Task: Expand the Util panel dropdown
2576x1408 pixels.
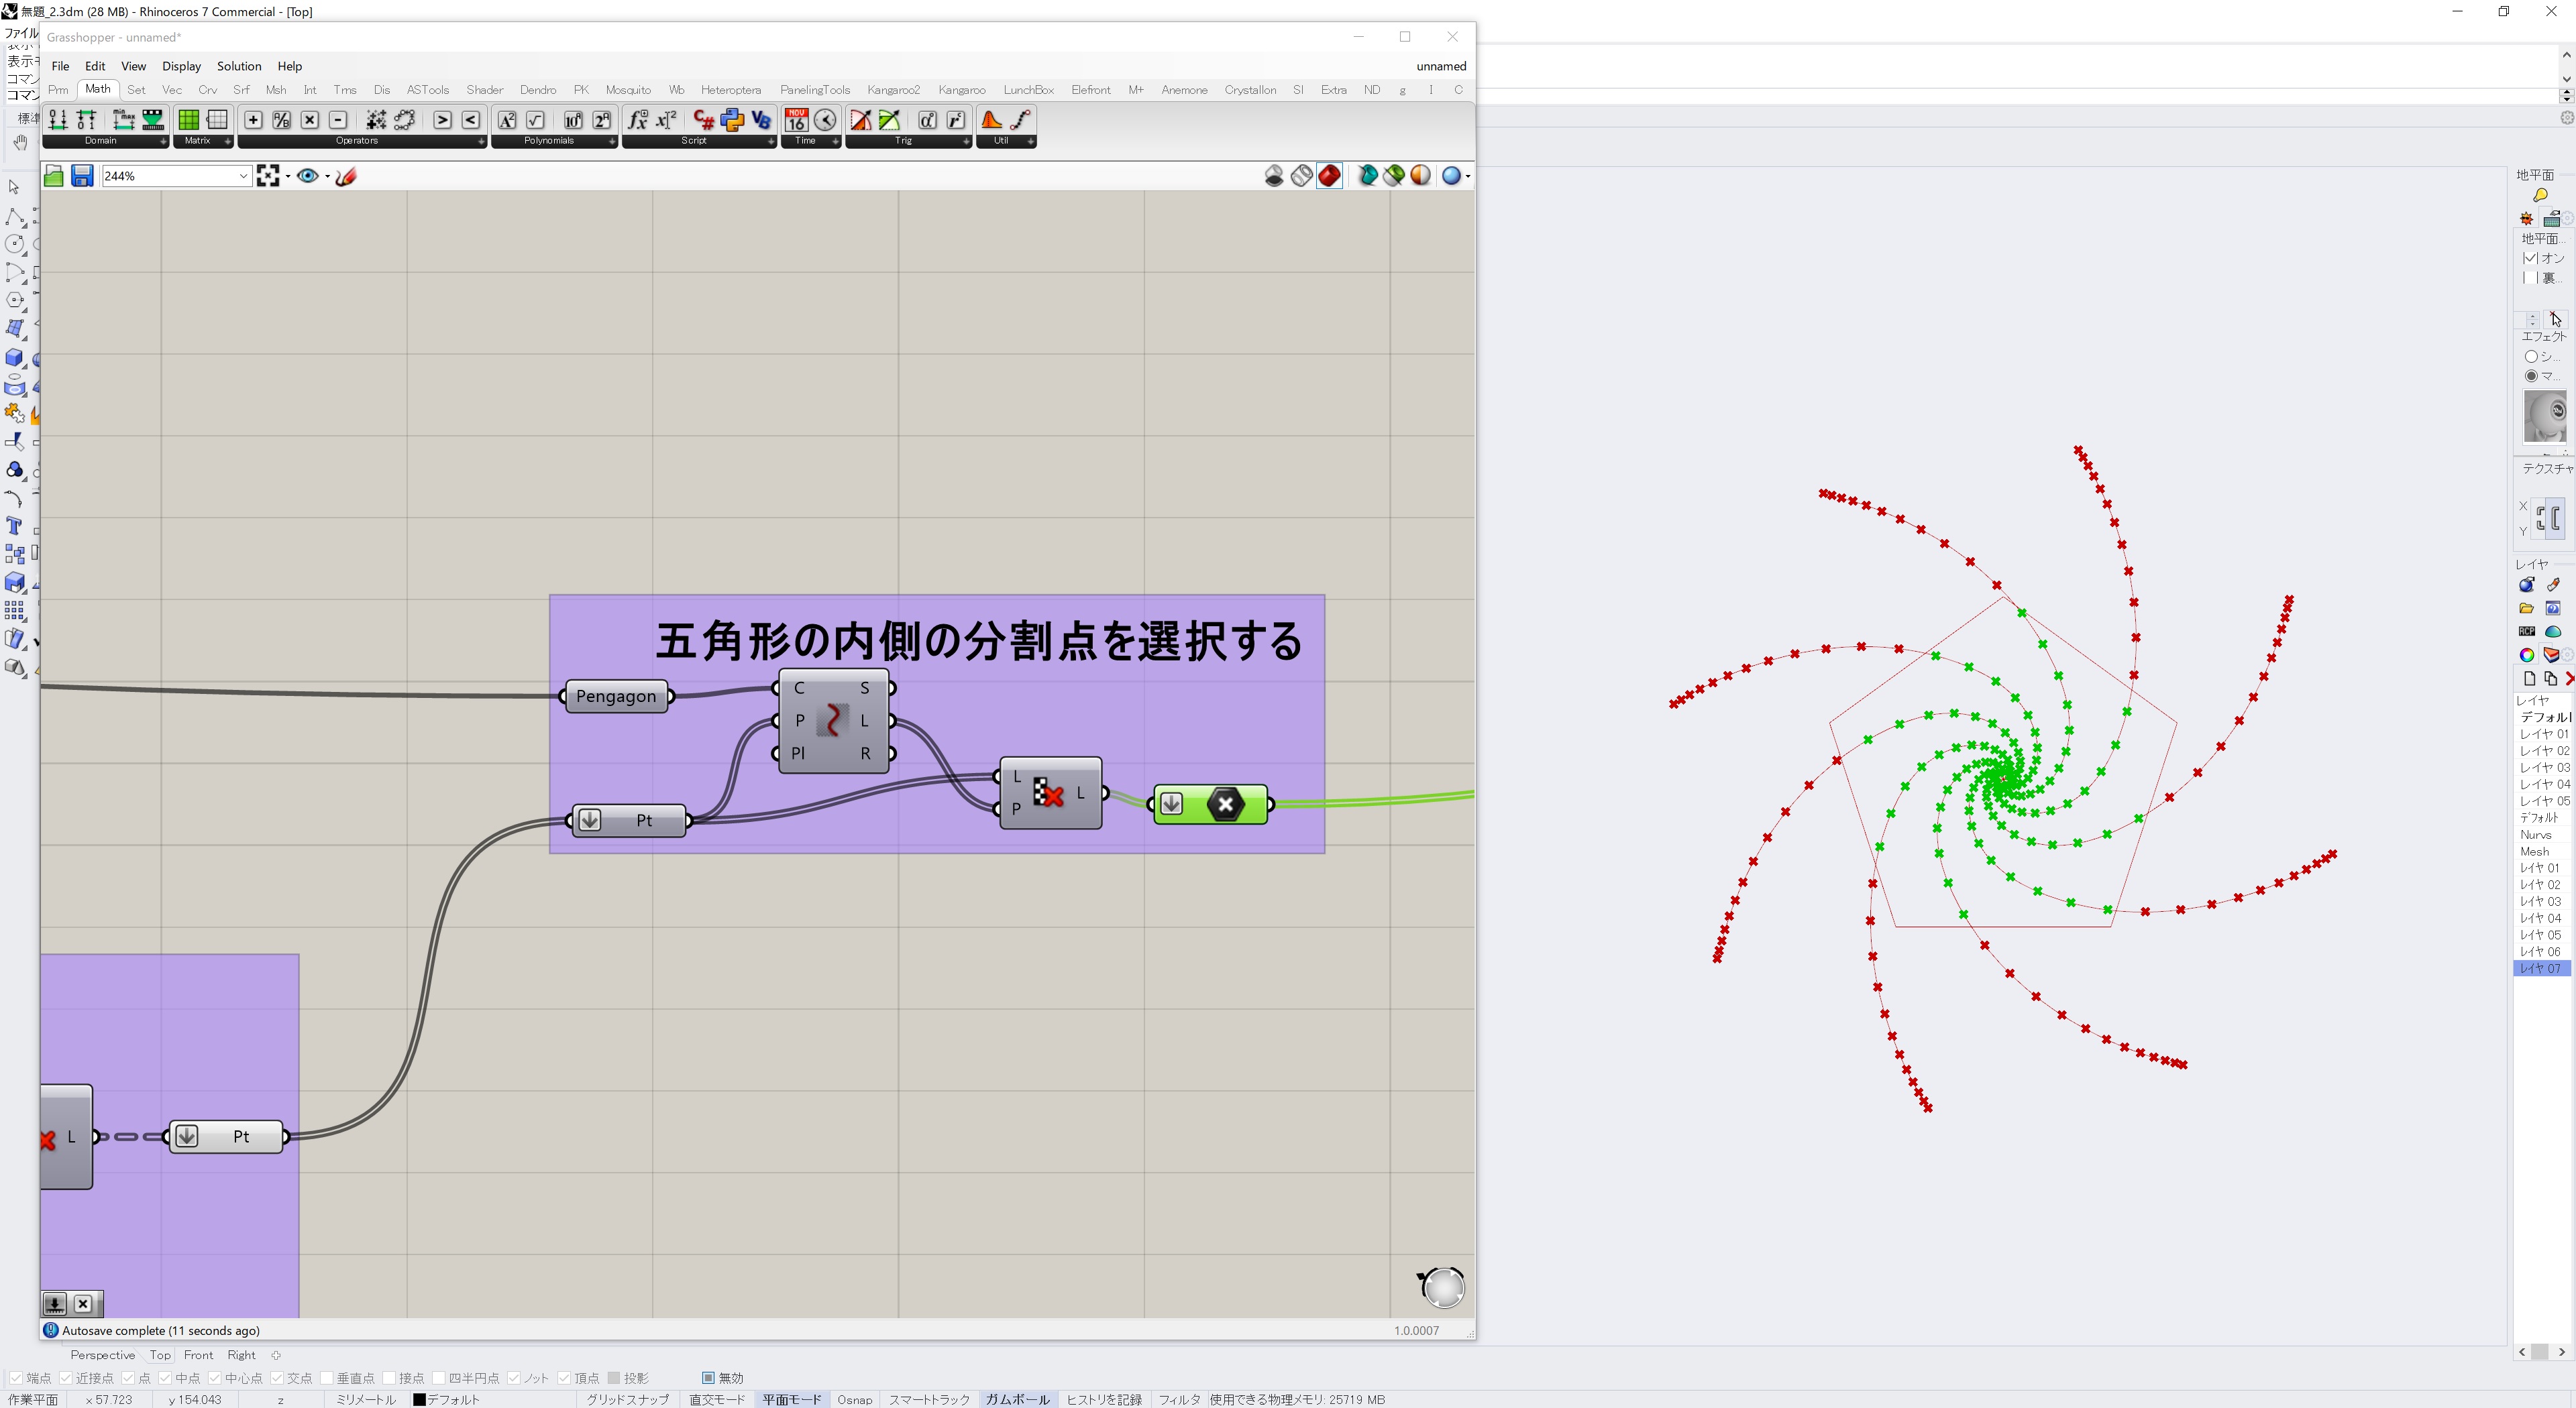Action: [1030, 141]
